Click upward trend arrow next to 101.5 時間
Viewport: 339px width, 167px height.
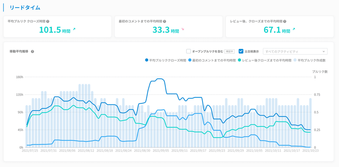74,29
